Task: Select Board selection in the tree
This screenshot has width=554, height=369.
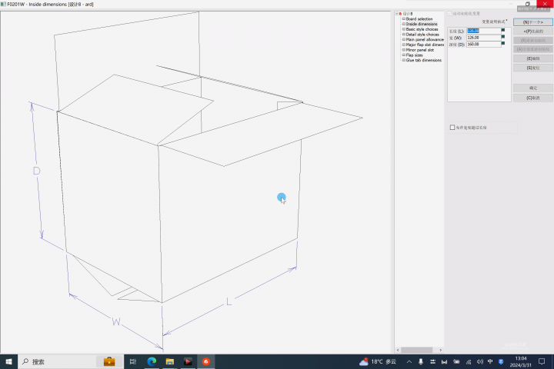Action: (x=419, y=18)
